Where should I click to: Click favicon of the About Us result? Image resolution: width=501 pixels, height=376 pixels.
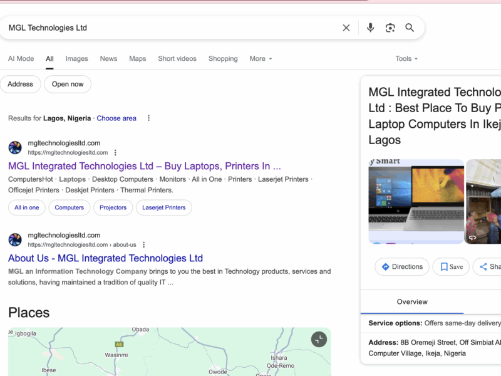pos(15,240)
